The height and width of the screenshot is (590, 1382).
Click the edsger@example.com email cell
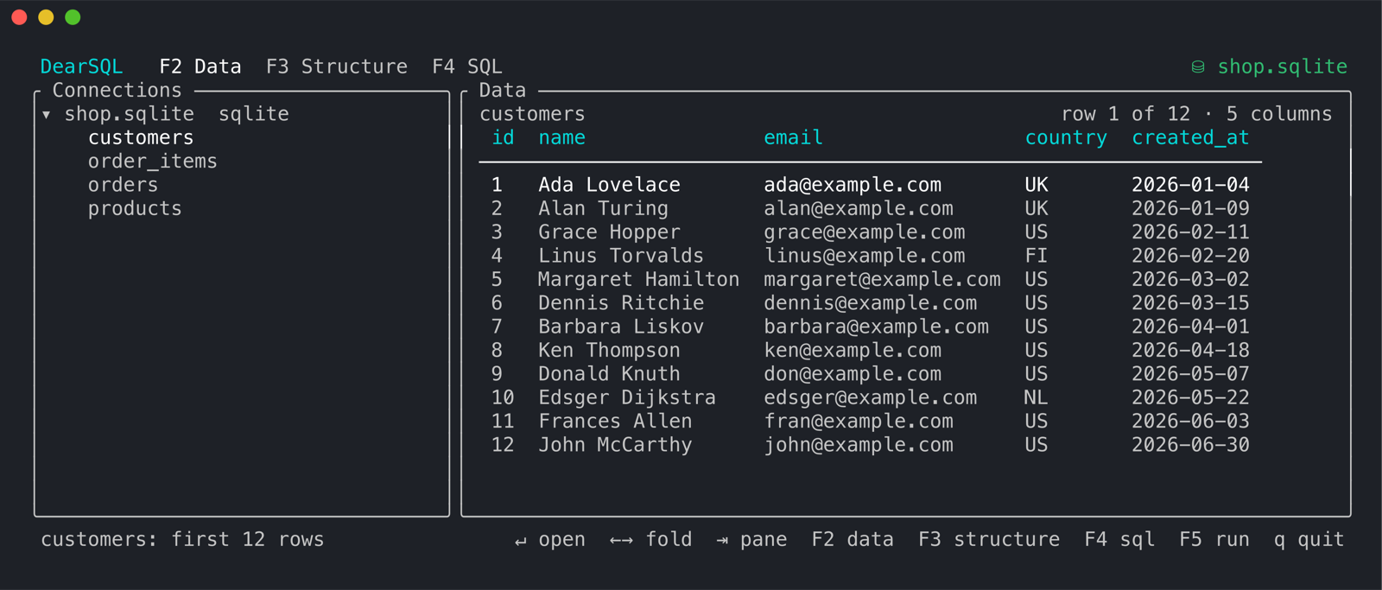pos(871,397)
